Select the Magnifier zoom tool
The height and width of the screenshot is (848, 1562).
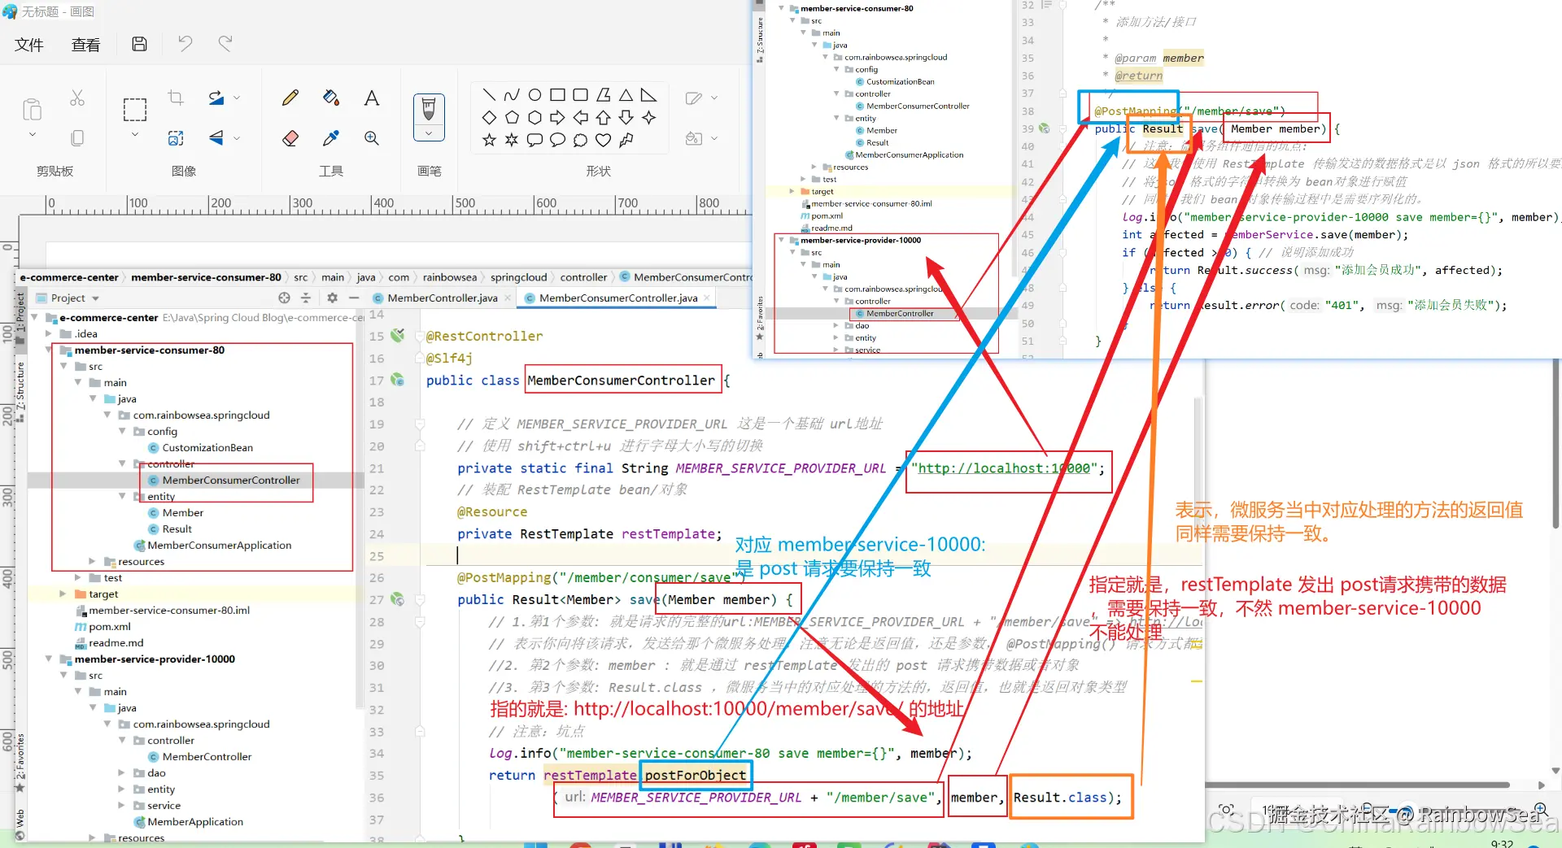pyautogui.click(x=372, y=138)
